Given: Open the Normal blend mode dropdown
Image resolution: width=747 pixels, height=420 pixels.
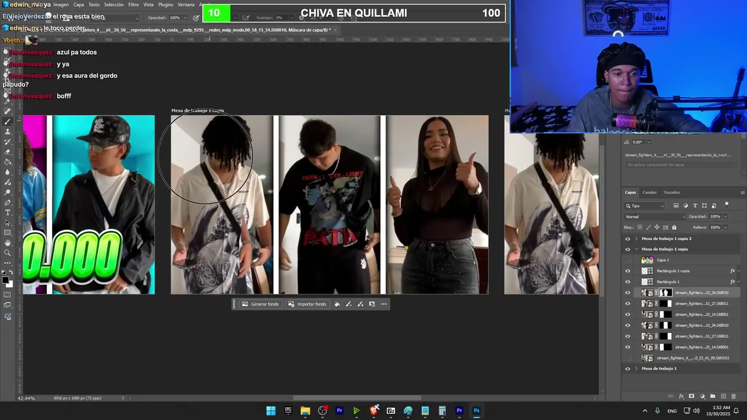Looking at the screenshot, I should (x=655, y=216).
